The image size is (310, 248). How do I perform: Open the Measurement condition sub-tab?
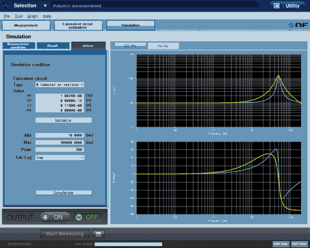click(19, 46)
